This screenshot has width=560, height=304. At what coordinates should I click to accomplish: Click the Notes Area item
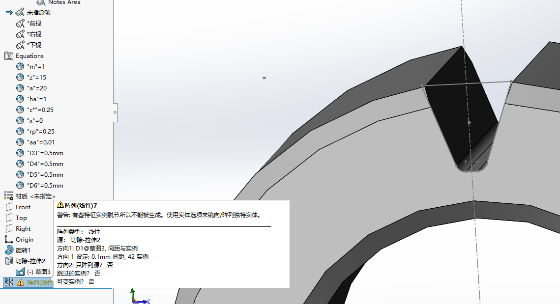pyautogui.click(x=64, y=2)
